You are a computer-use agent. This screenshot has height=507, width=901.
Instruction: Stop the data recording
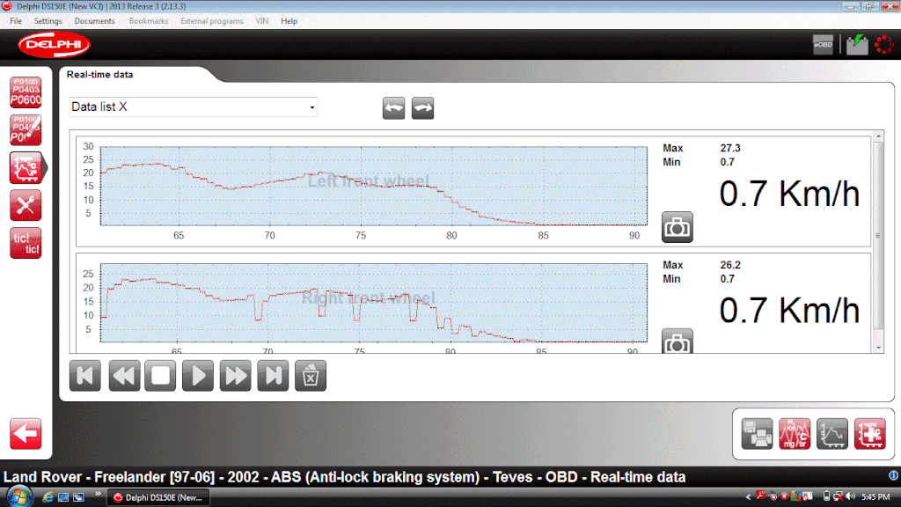[160, 376]
